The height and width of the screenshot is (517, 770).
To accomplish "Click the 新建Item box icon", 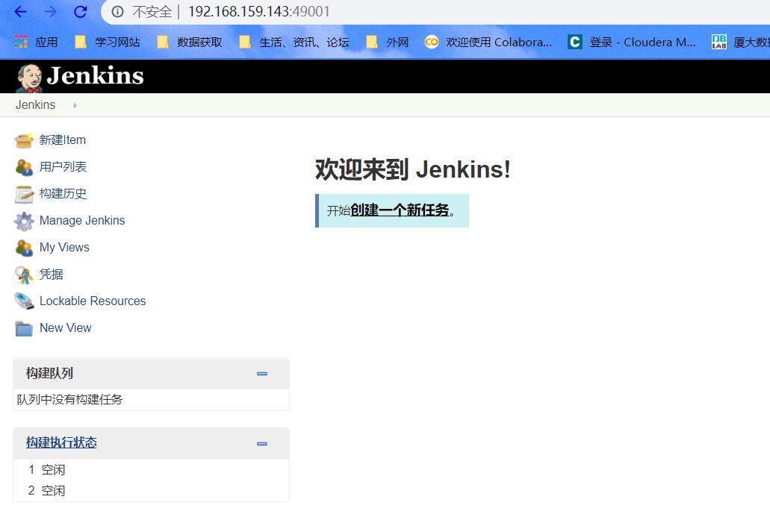I will 24,141.
